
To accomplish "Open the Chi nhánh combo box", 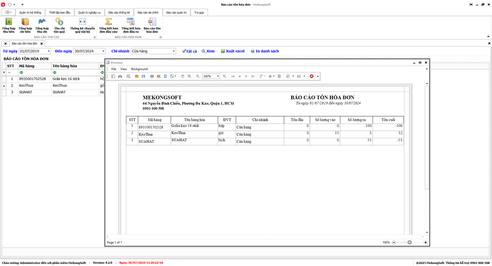I will [x=174, y=51].
